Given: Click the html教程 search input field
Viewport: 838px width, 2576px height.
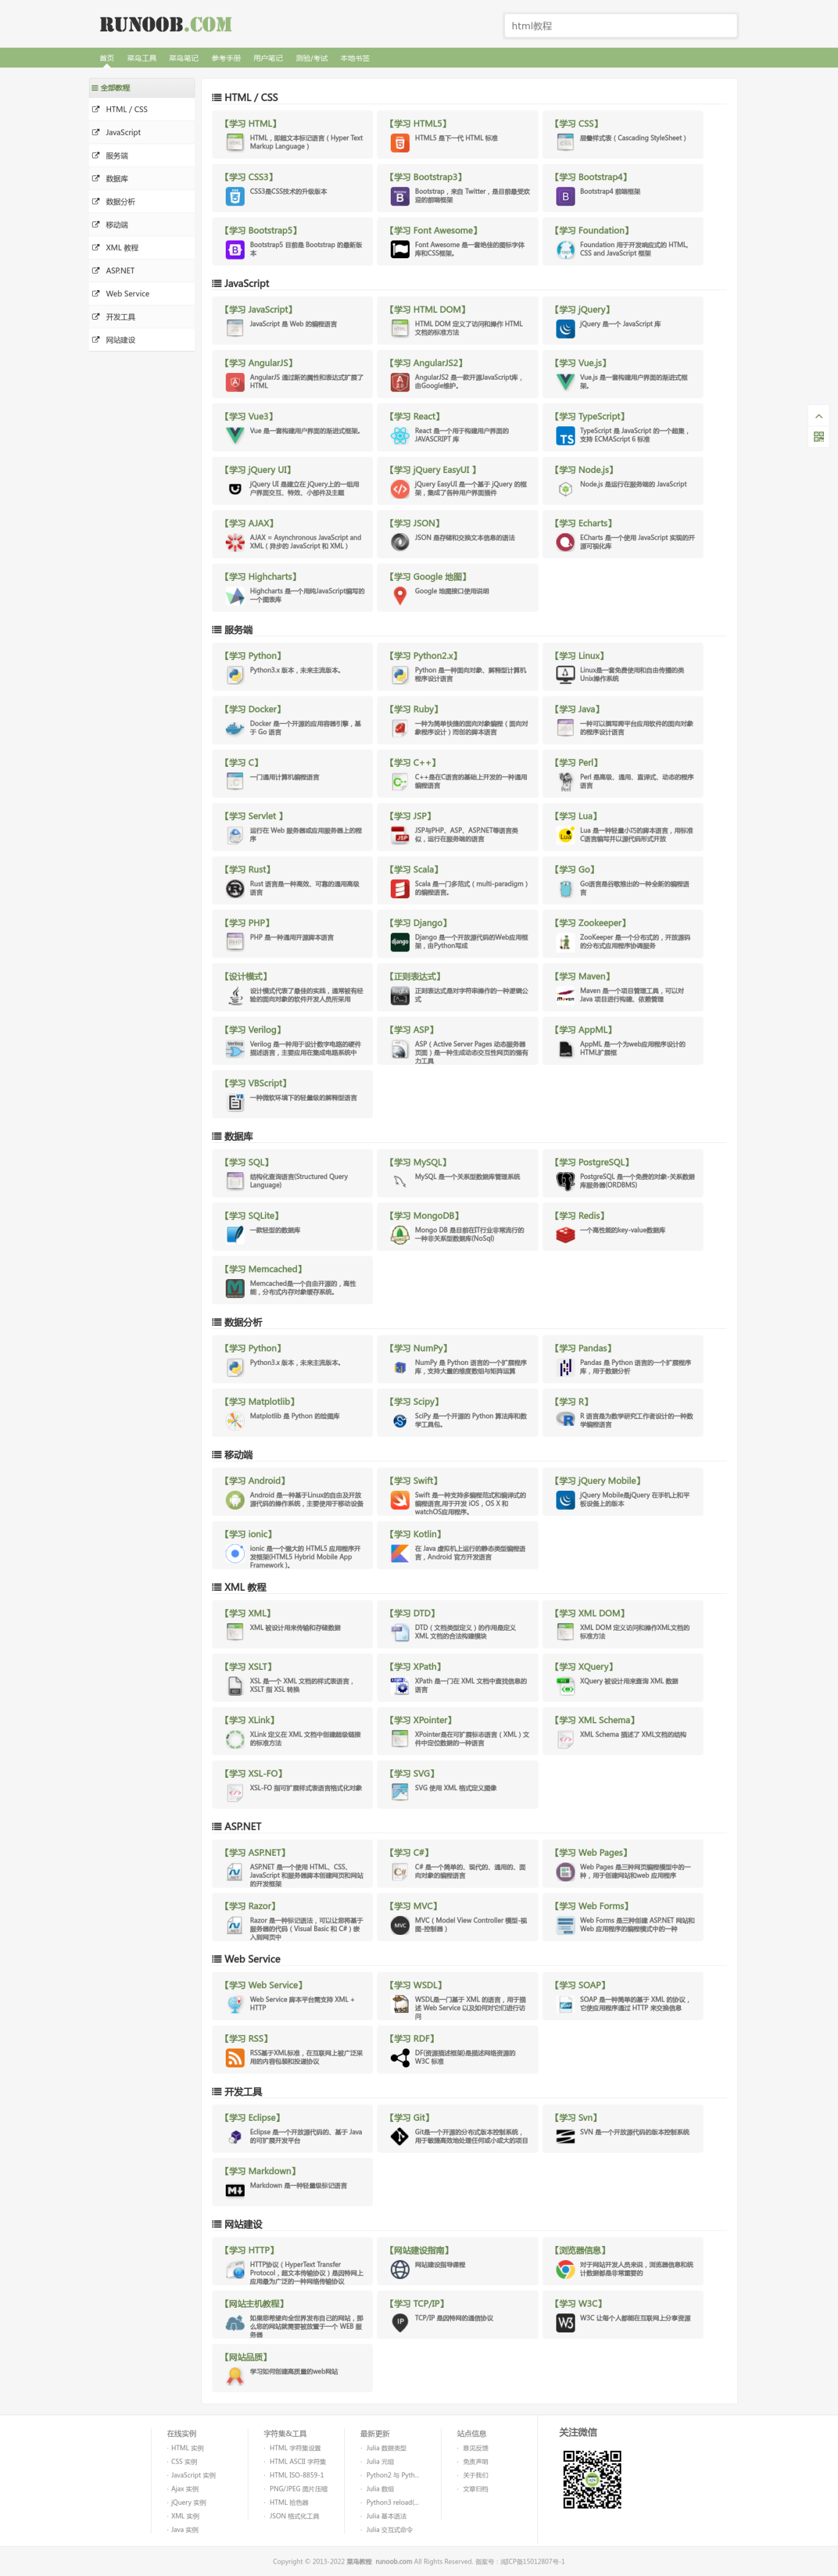Looking at the screenshot, I should coord(620,26).
